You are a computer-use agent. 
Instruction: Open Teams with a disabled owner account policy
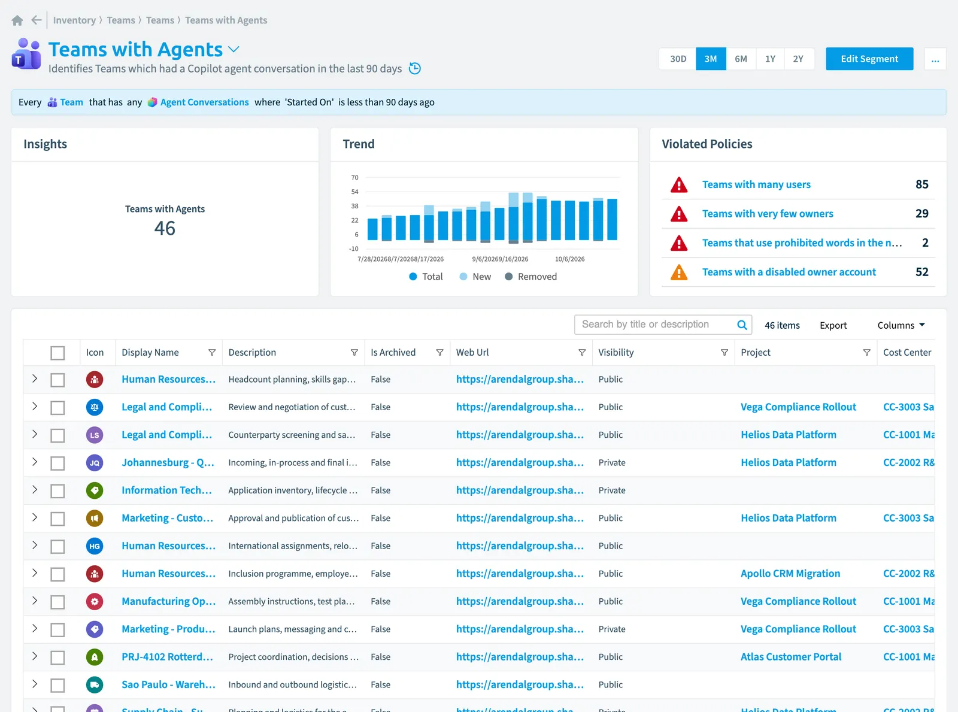tap(789, 272)
